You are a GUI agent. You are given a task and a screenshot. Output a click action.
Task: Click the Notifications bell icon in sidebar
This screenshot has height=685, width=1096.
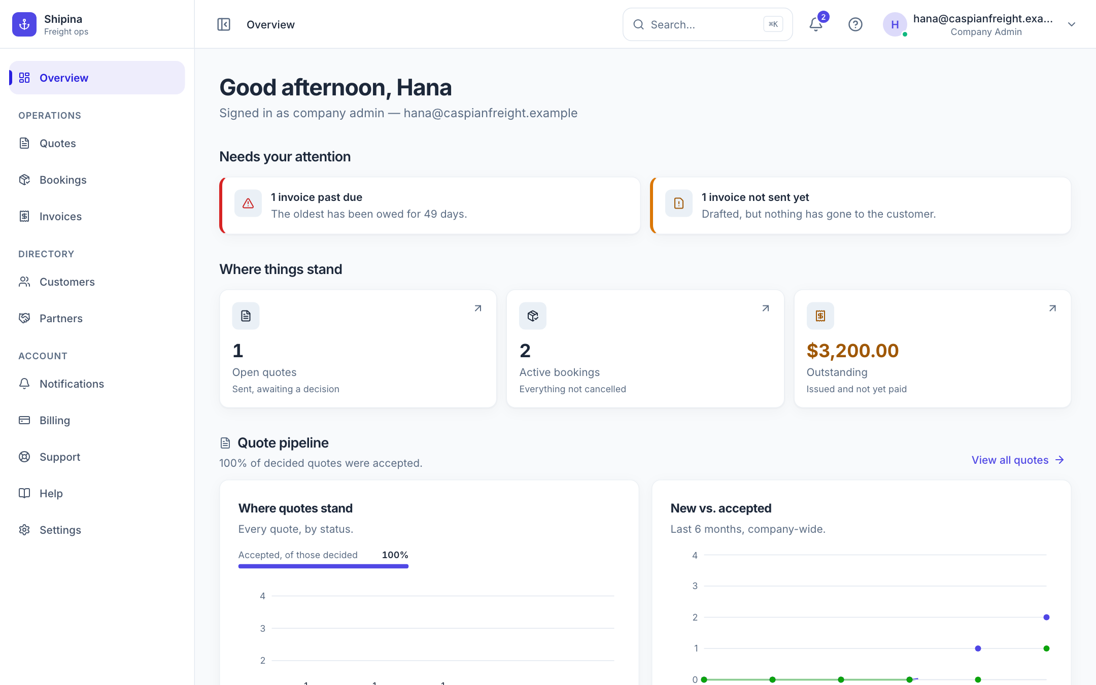pos(24,384)
